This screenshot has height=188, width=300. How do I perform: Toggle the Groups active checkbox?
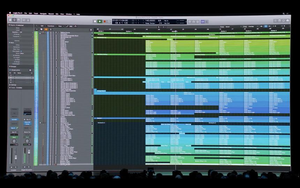coord(10,70)
